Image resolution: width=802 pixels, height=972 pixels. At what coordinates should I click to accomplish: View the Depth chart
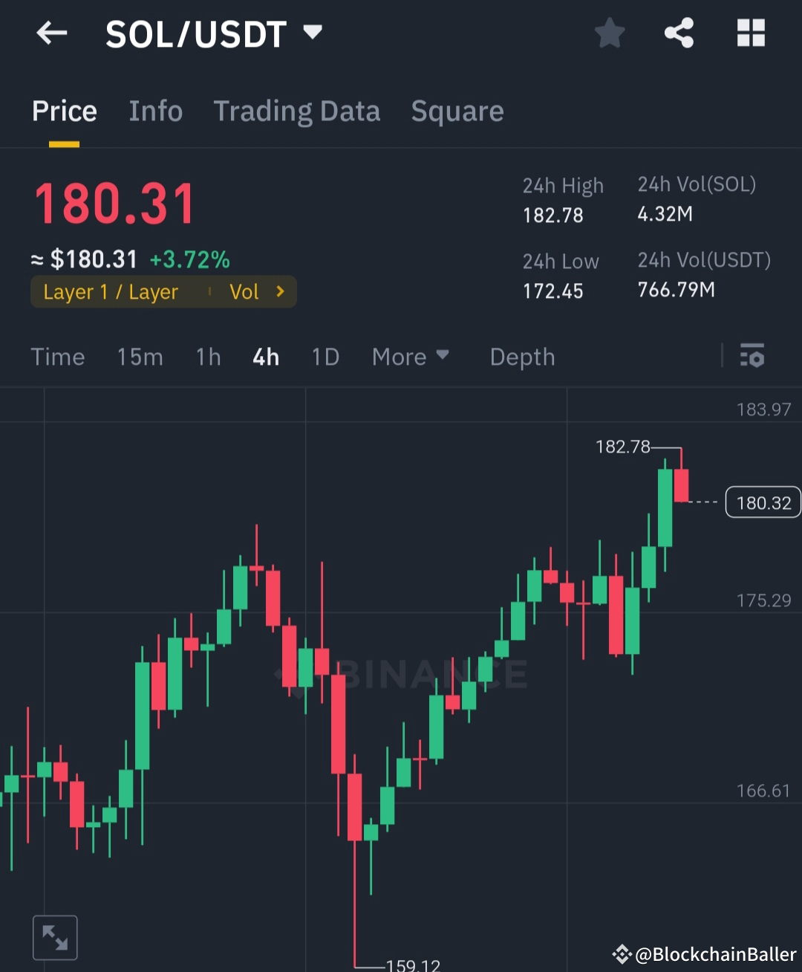(522, 357)
